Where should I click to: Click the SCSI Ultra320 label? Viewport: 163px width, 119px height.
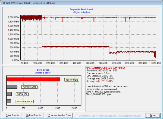[x=30, y=87]
